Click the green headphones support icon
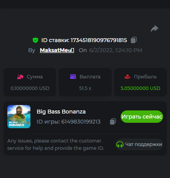The width and height of the screenshot is (170, 178). 120,144
